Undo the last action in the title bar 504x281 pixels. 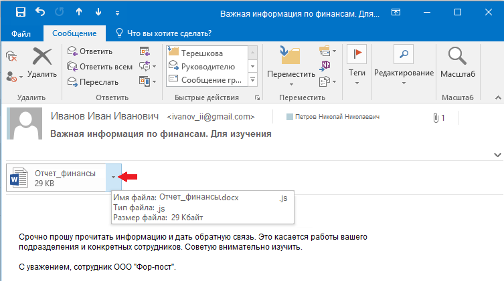tap(40, 13)
